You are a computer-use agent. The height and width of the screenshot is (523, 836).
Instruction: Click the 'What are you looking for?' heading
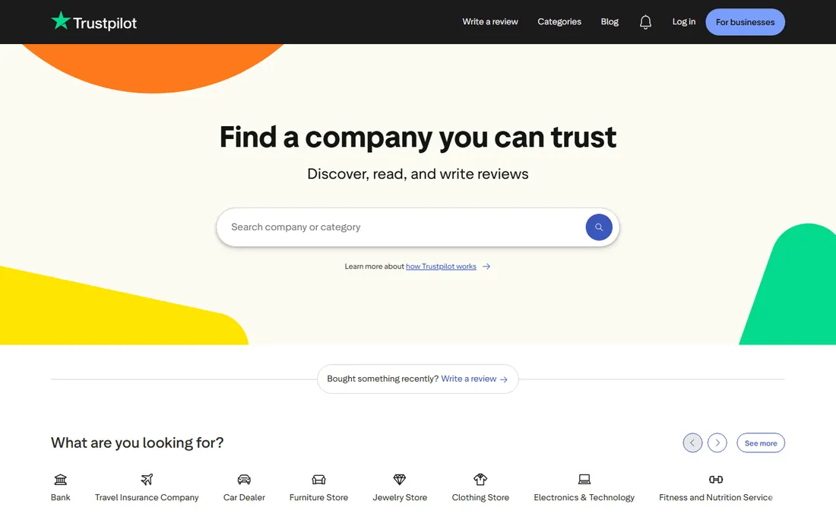click(x=137, y=442)
